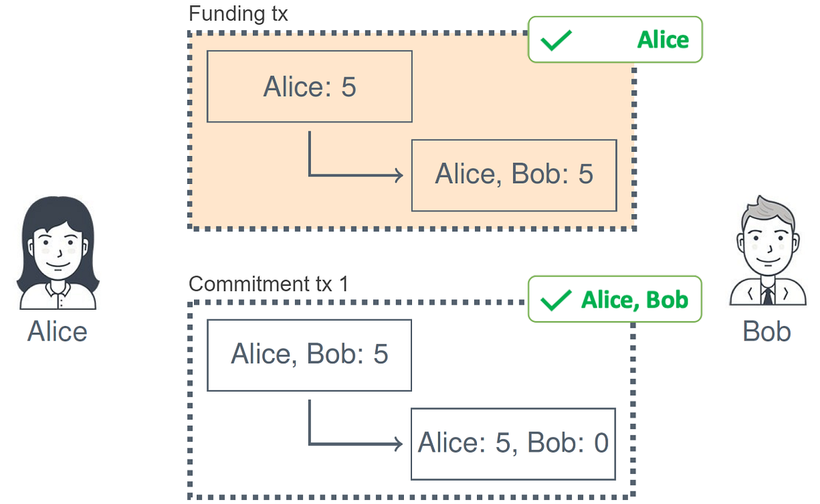This screenshot has width=820, height=504.
Task: Select funding output box 'Alice, Bob: 5'
Action: tap(514, 175)
